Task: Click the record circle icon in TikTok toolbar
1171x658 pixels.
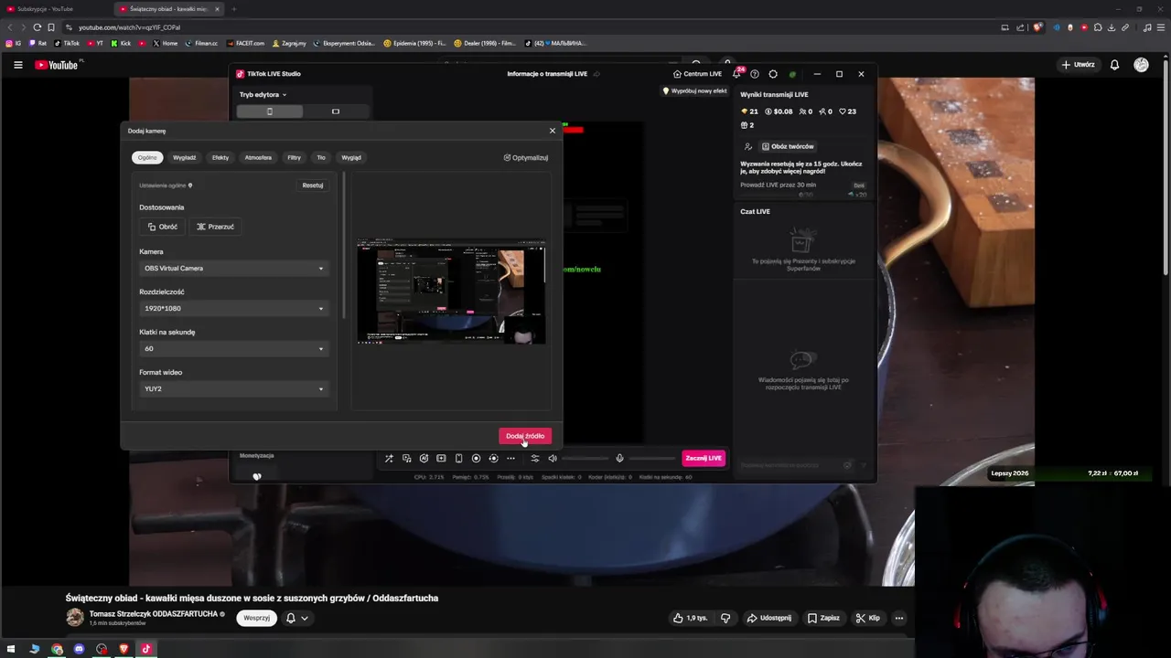Action: 476,458
